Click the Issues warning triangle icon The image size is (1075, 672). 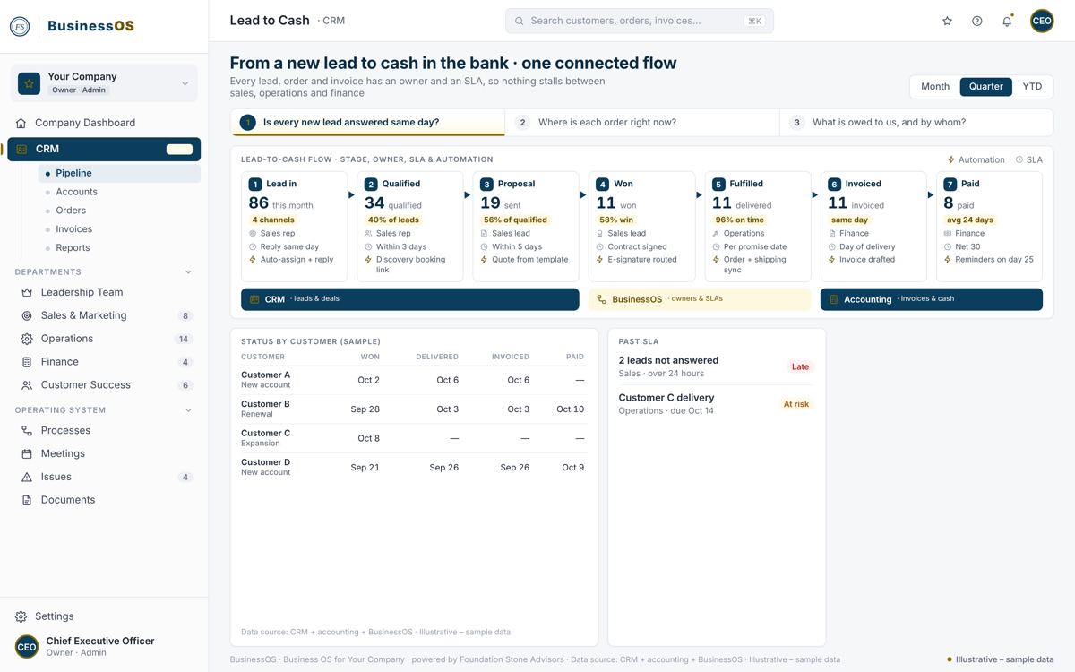pos(27,477)
